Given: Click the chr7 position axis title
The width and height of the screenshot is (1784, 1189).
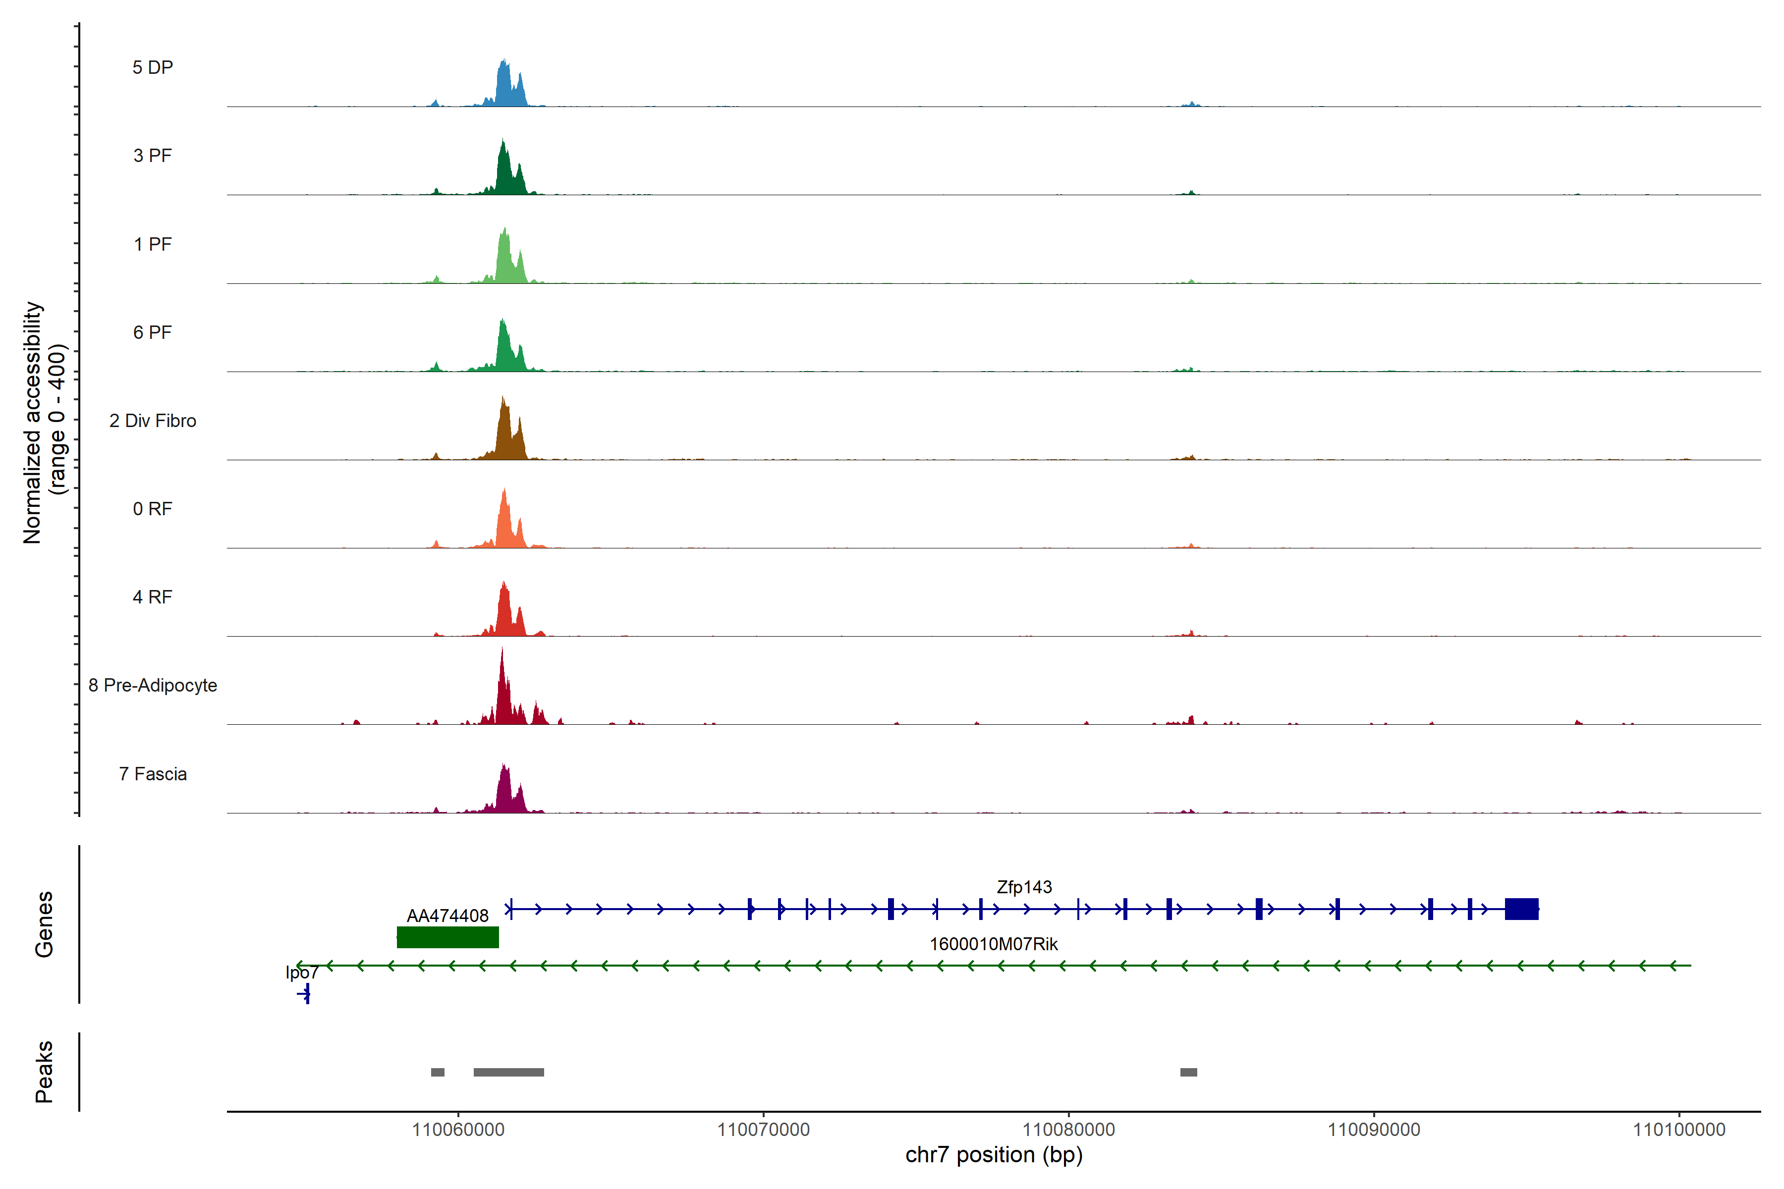Looking at the screenshot, I should (x=994, y=1155).
